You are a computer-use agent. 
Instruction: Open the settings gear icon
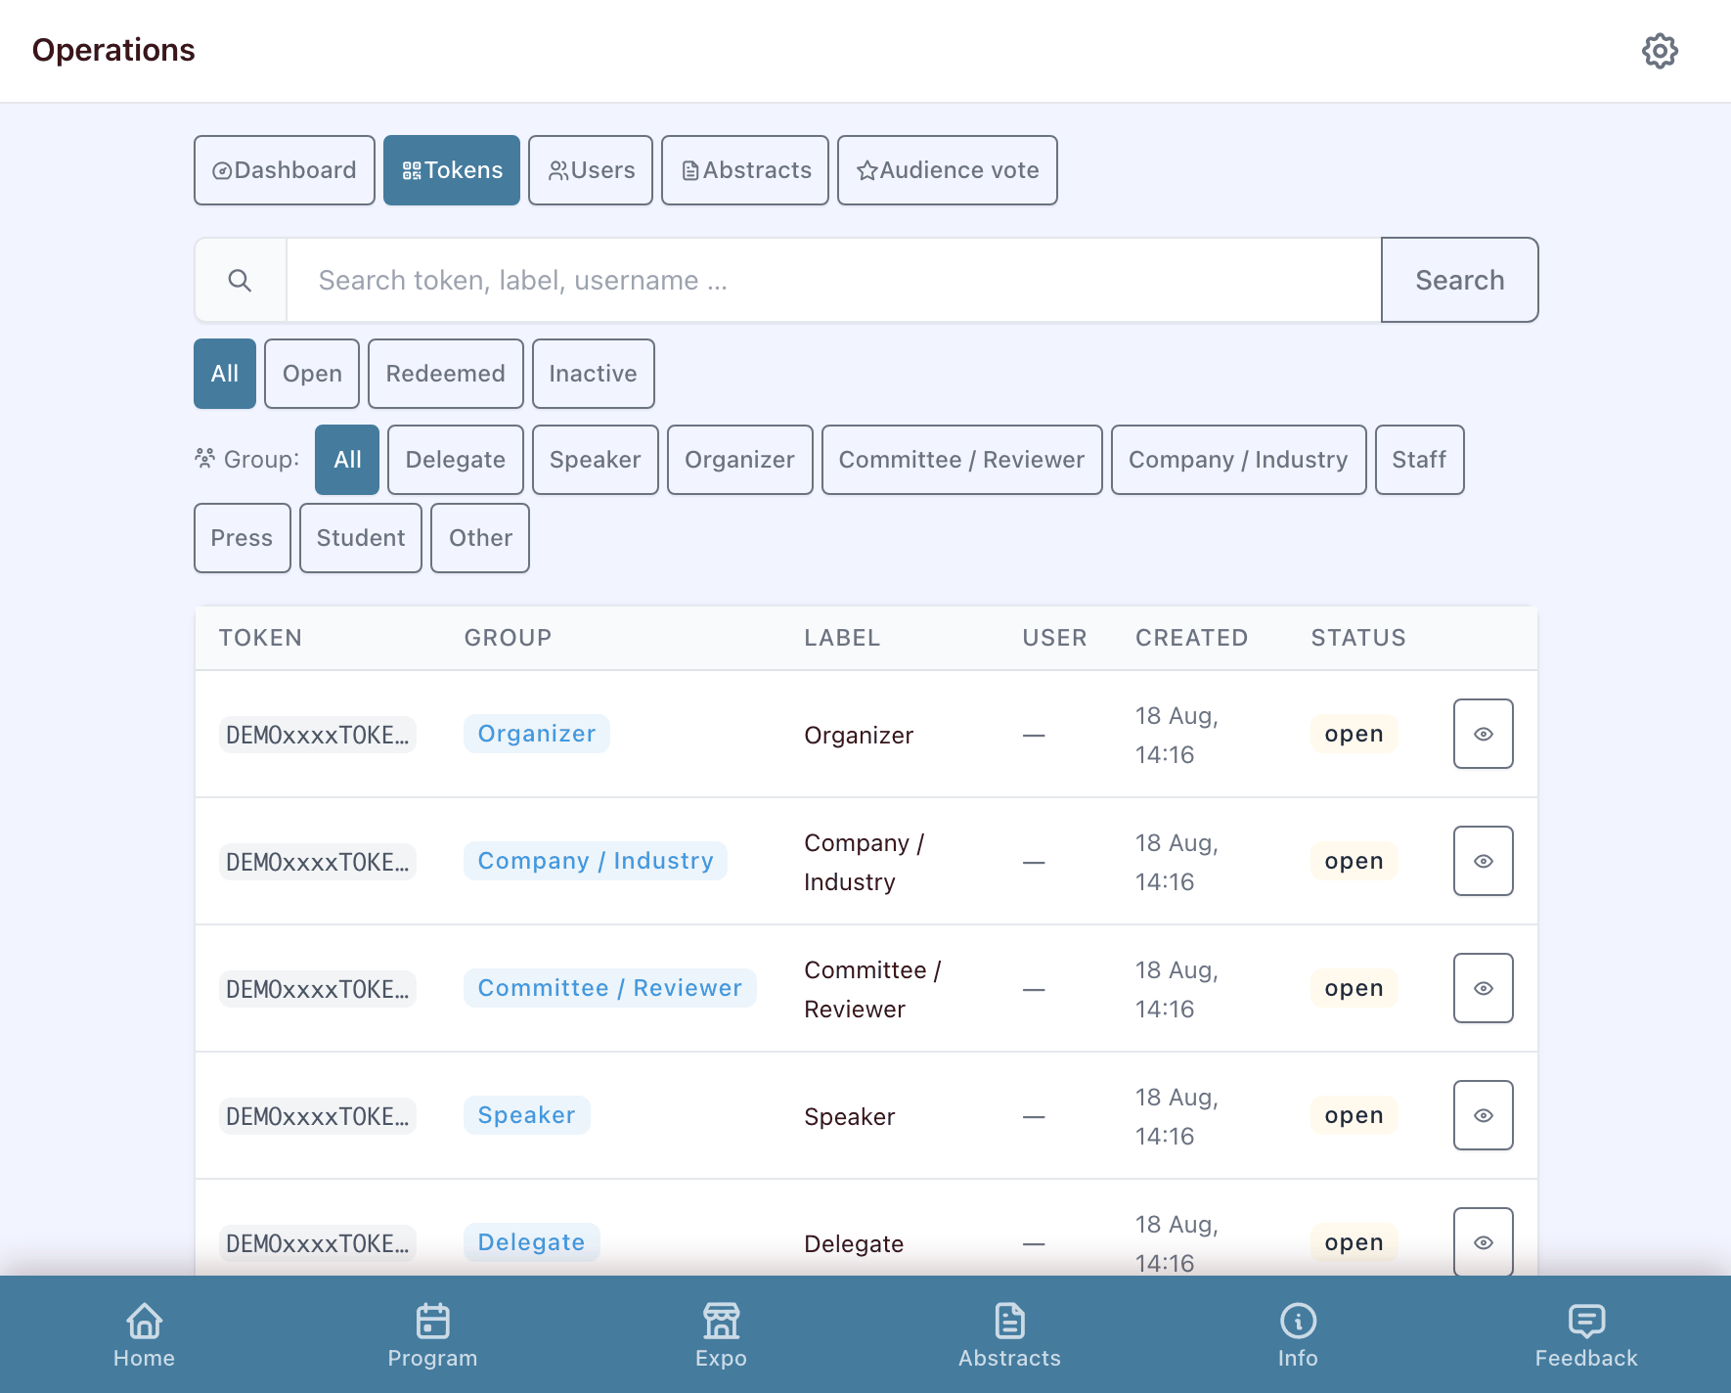click(1660, 51)
